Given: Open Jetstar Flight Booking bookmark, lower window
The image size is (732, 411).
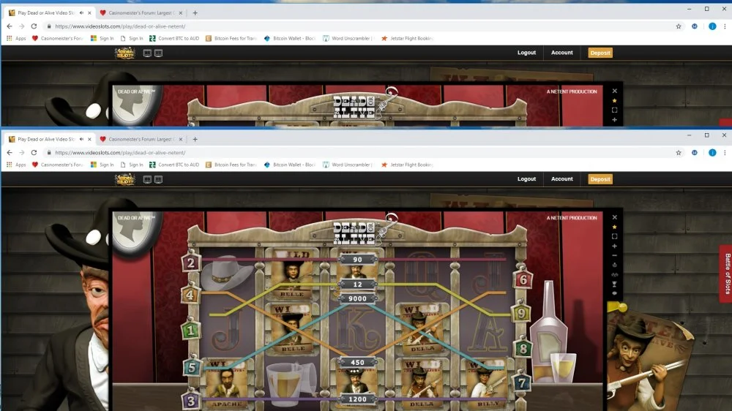Looking at the screenshot, I should tap(408, 165).
